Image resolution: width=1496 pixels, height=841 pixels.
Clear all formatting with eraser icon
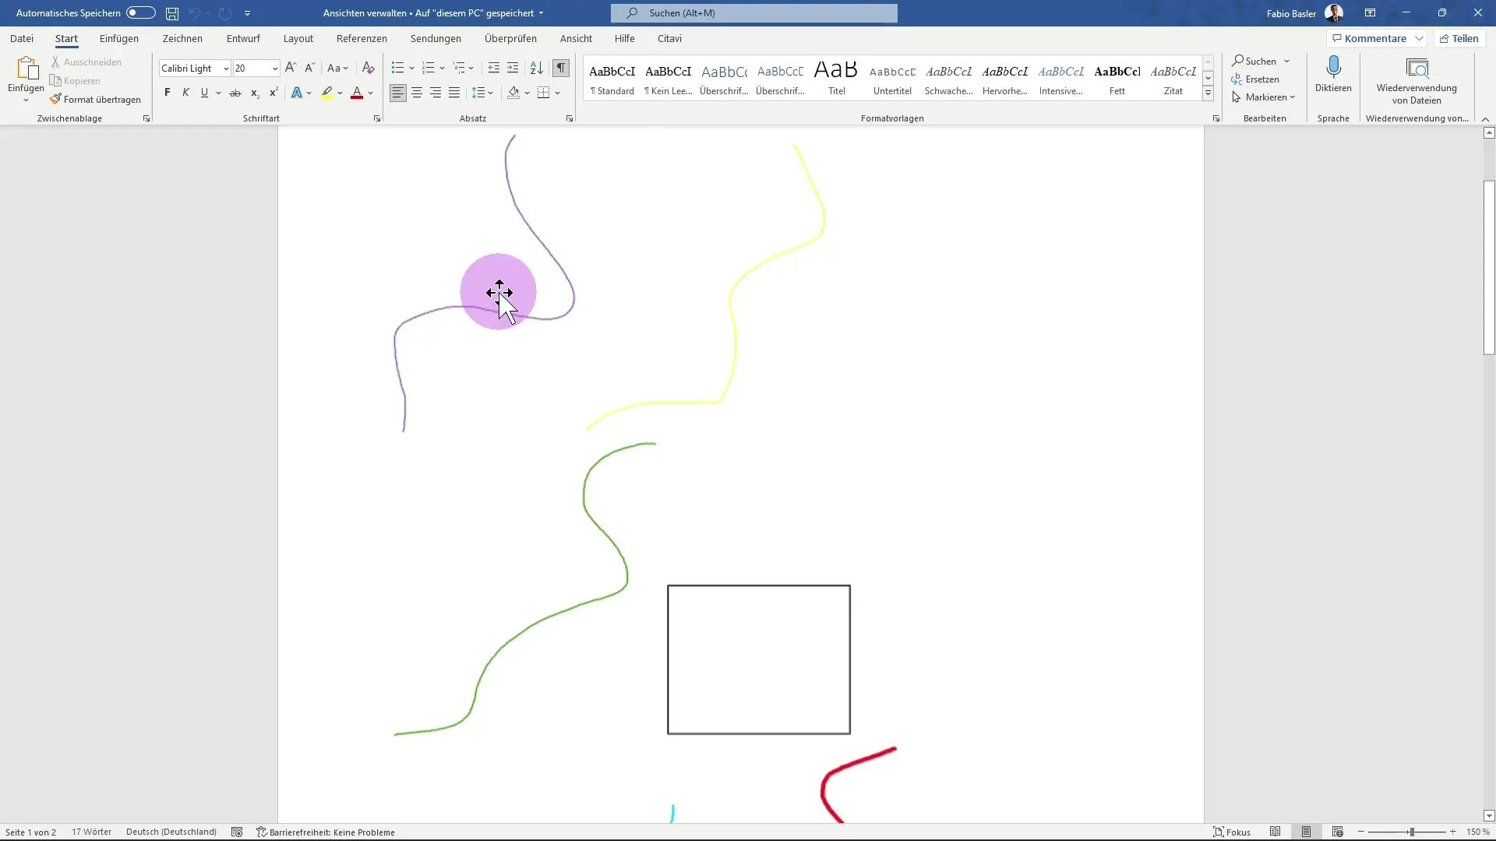(x=369, y=69)
